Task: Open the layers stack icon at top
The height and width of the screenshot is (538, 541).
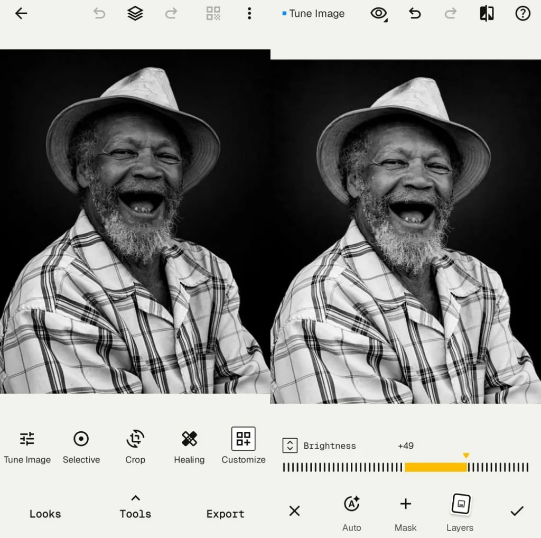Action: point(135,13)
